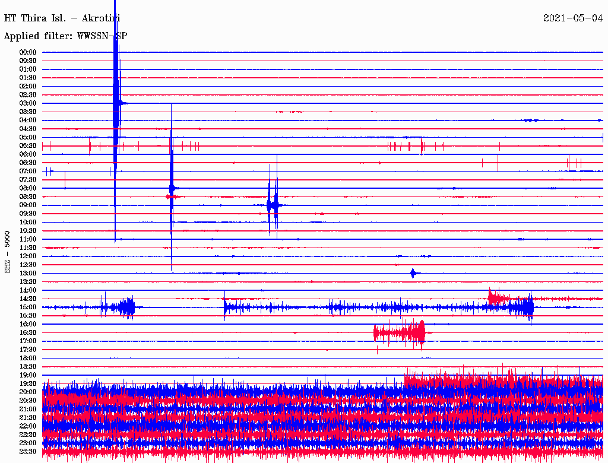The image size is (608, 463).
Task: Select the 13:00 time label
Action: click(x=27, y=274)
